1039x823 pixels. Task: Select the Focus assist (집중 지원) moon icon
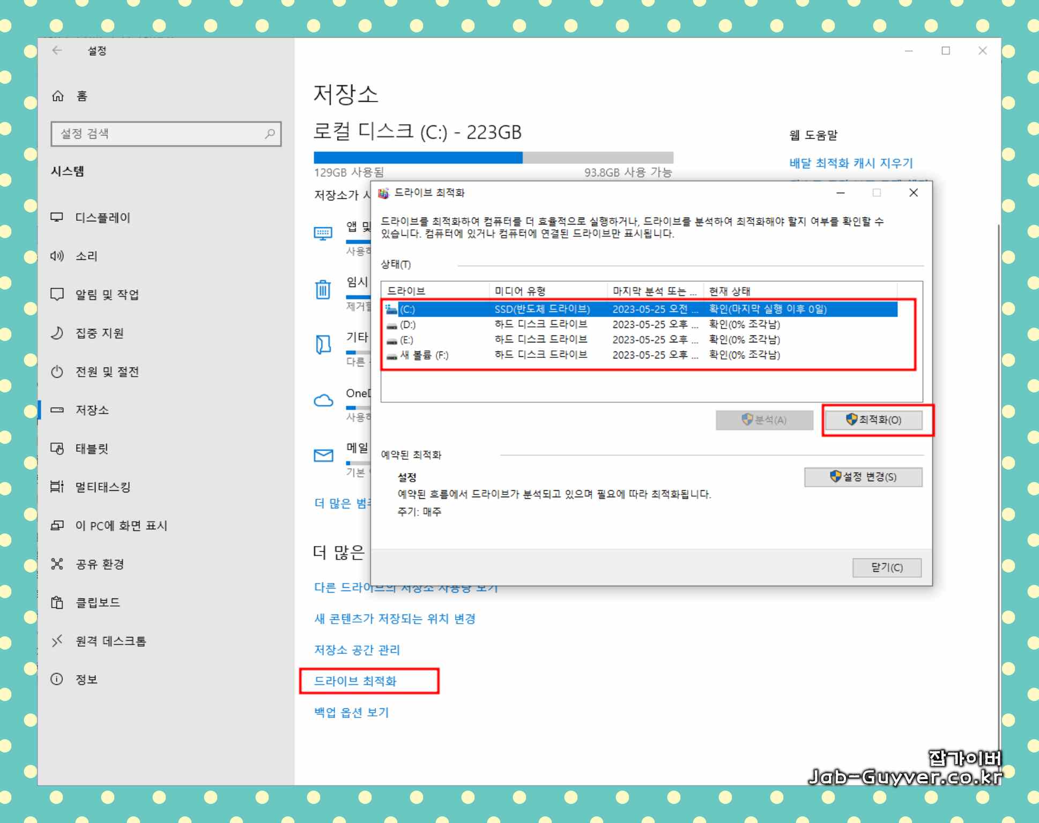click(58, 333)
